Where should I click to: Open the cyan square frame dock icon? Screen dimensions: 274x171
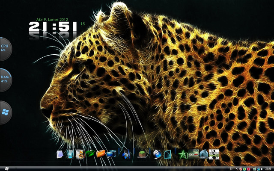(x=167, y=154)
